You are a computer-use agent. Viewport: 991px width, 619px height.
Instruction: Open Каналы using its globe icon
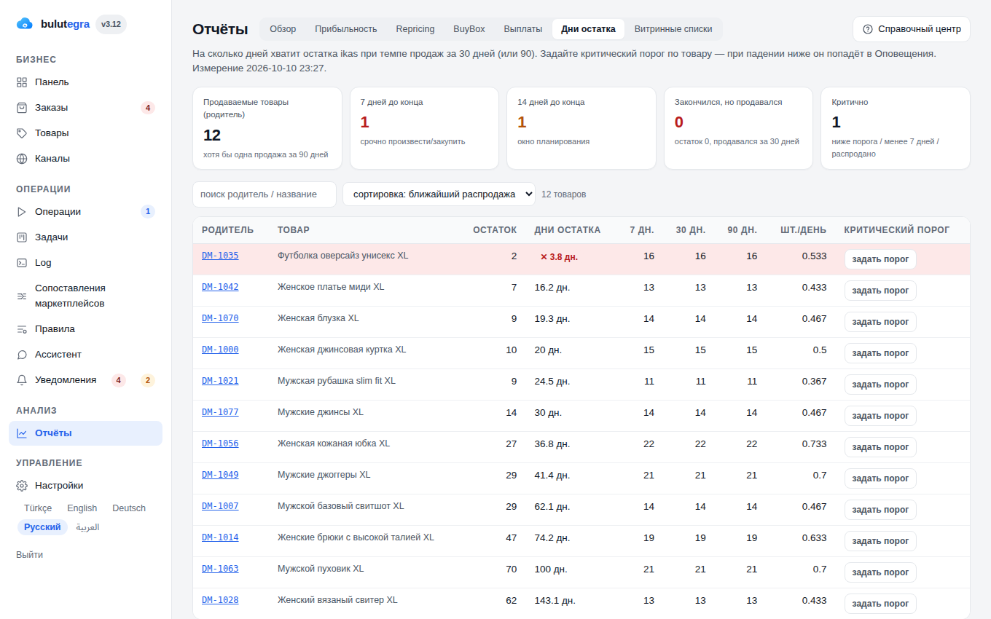click(x=22, y=159)
